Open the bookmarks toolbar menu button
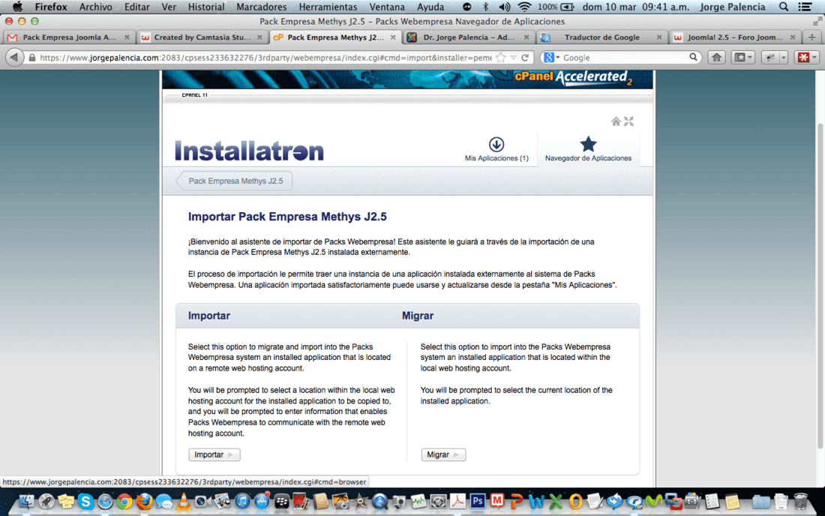This screenshot has height=516, width=825. (743, 57)
